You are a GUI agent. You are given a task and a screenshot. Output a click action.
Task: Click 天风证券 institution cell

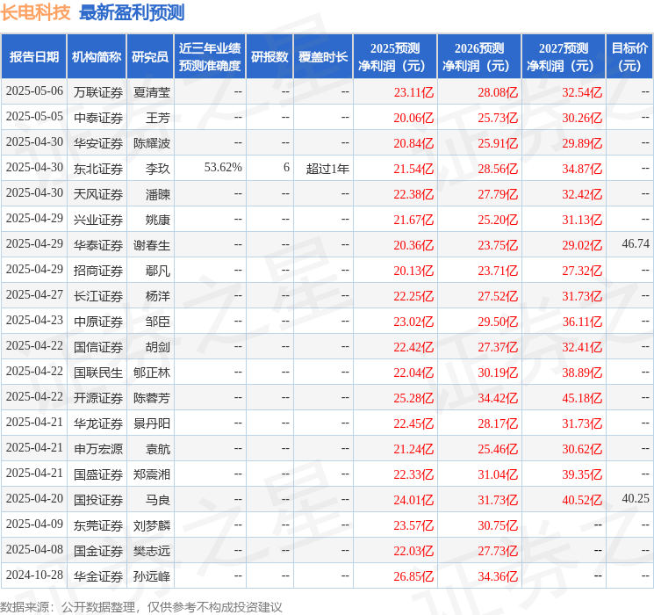(98, 194)
